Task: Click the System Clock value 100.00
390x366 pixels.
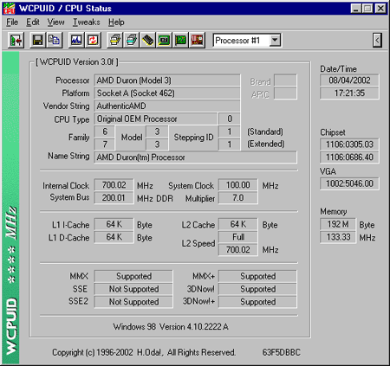Action: pyautogui.click(x=238, y=185)
